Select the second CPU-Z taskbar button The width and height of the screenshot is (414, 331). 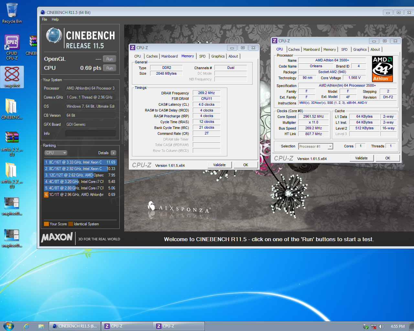(x=179, y=326)
